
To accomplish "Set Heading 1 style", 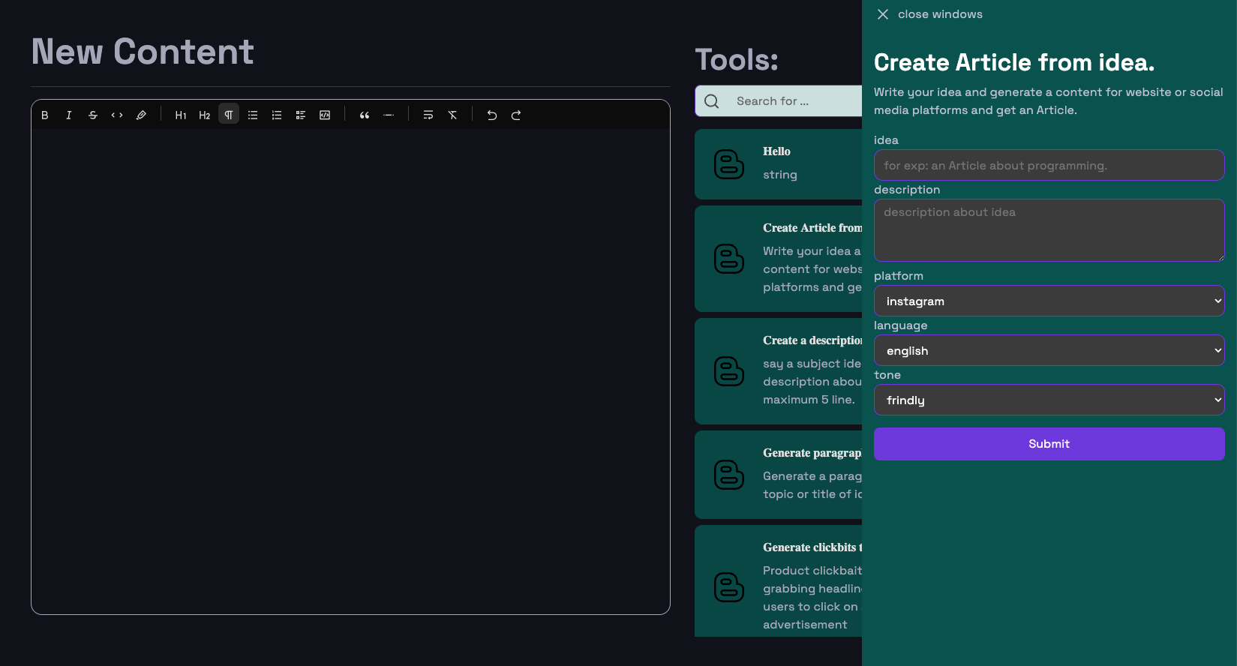I will [181, 115].
